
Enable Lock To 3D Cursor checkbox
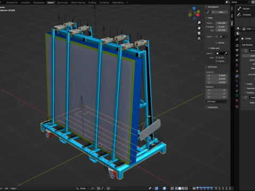[216, 58]
